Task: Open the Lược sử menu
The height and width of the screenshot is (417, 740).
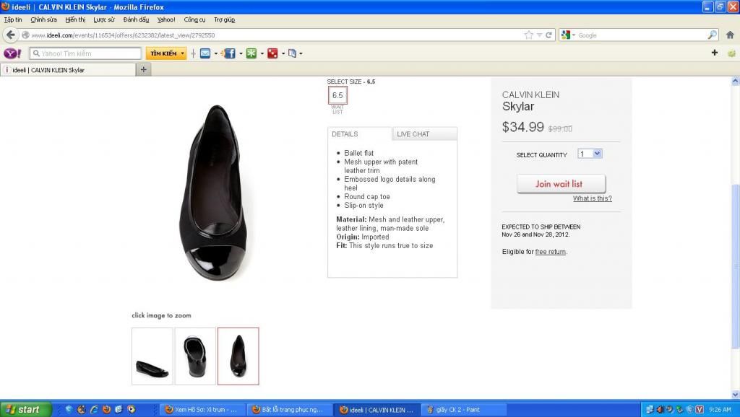Action: pyautogui.click(x=104, y=19)
